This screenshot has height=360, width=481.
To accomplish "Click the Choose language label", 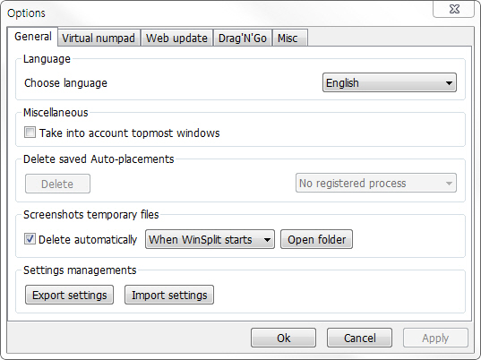I will pyautogui.click(x=65, y=82).
